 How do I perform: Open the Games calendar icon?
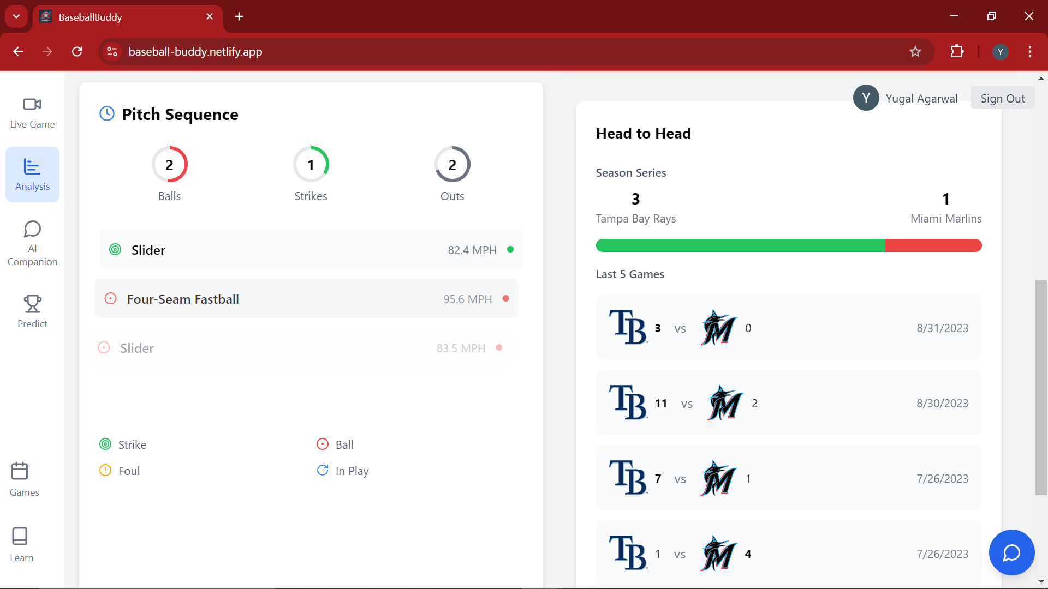pyautogui.click(x=20, y=471)
